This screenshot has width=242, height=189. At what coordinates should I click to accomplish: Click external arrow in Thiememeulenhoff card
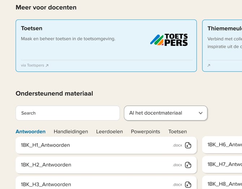209,66
